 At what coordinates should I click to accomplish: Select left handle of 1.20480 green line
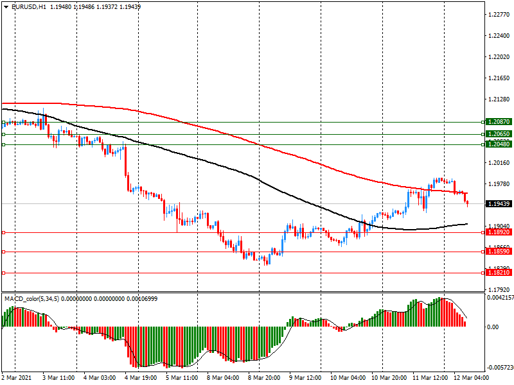pos(4,144)
